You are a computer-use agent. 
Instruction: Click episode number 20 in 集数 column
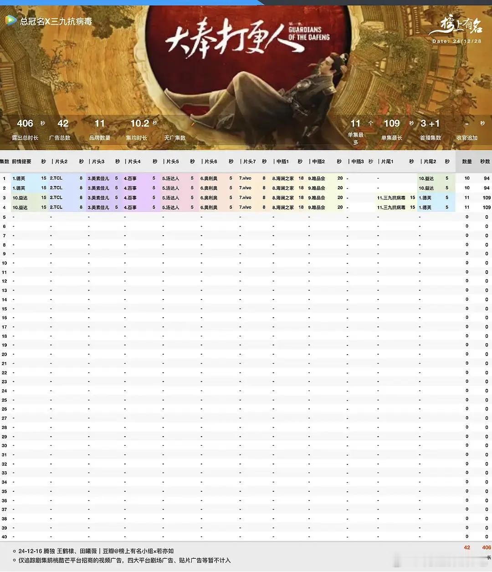click(x=5, y=354)
